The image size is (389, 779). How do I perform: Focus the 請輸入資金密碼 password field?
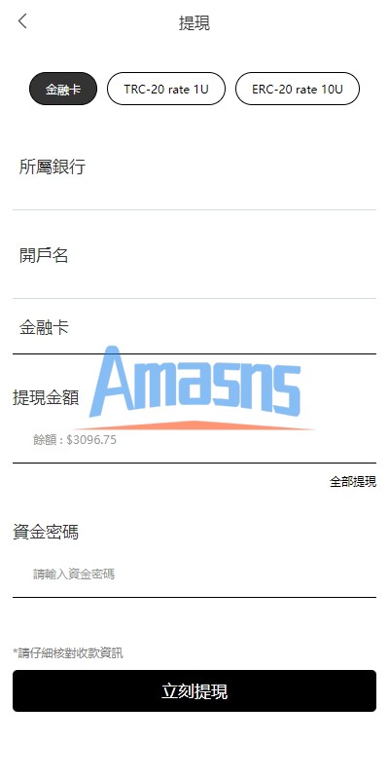194,575
